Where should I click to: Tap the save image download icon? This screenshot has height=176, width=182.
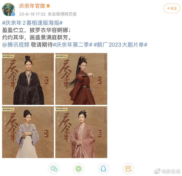[x=128, y=168]
